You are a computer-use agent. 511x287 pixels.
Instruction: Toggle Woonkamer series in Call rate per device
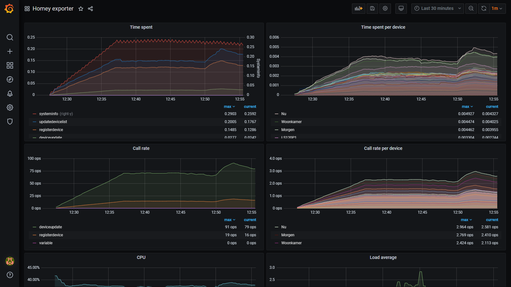[291, 243]
